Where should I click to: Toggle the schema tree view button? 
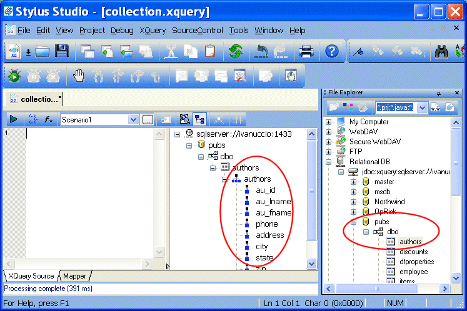click(200, 119)
